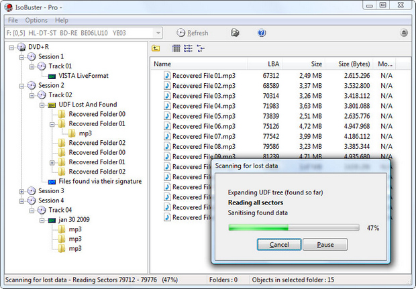The height and width of the screenshot is (289, 416).
Task: Select Recovered File 02.mp3
Action: 204,86
